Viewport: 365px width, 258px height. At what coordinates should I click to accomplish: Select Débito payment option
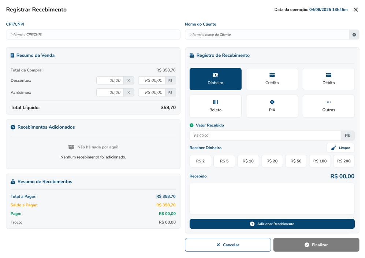point(328,79)
